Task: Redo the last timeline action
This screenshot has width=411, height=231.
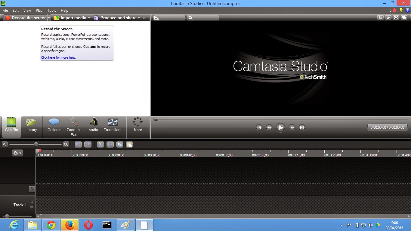Action: pos(88,144)
